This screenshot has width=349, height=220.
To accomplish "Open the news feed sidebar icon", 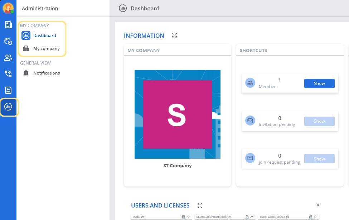I will (8, 25).
